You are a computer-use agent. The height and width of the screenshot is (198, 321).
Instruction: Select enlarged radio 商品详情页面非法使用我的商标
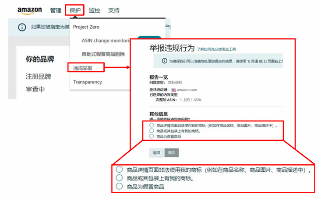point(120,170)
